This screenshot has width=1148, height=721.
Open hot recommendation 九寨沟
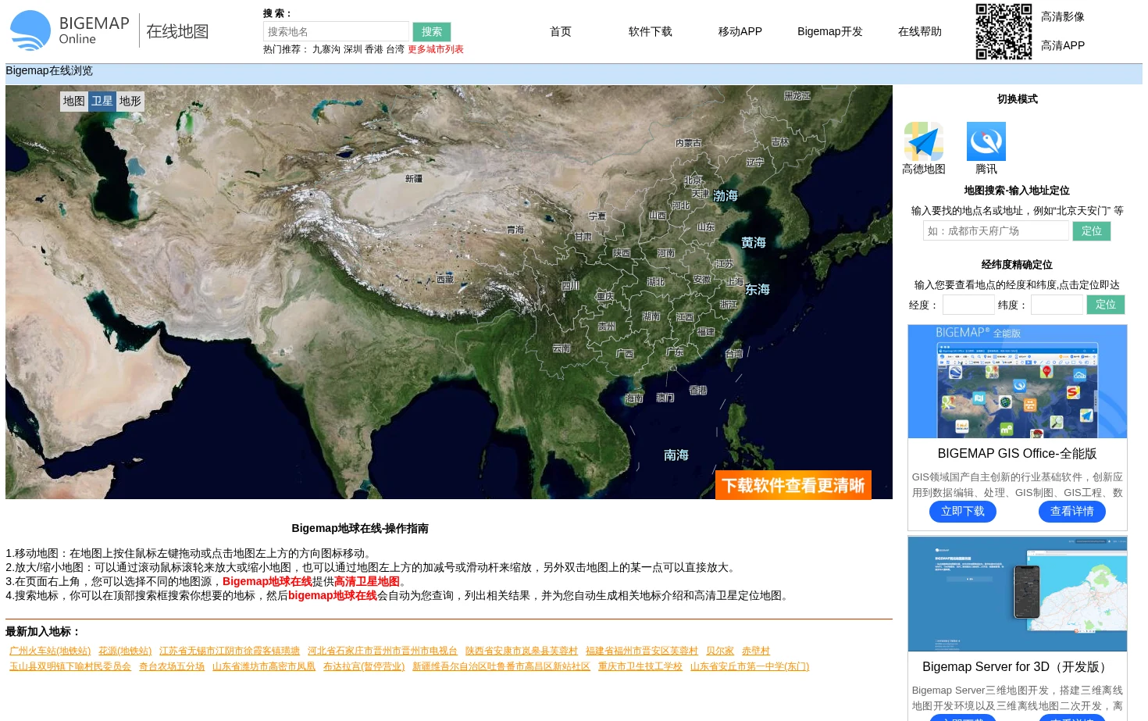326,49
